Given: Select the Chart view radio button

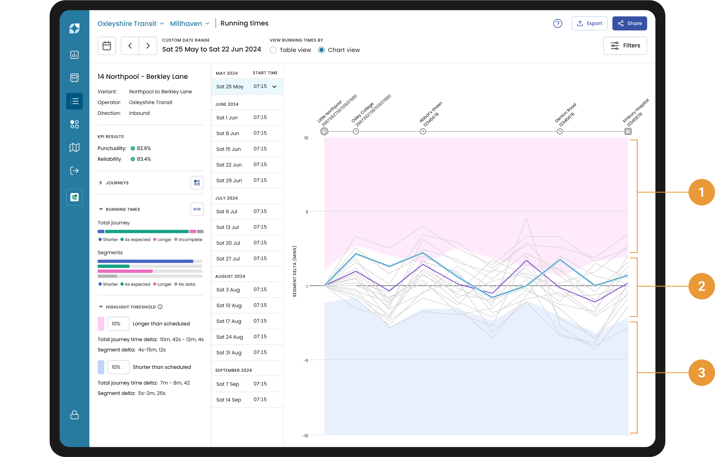Looking at the screenshot, I should coord(321,50).
